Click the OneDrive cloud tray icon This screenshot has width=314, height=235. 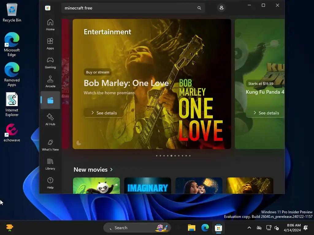point(259,228)
